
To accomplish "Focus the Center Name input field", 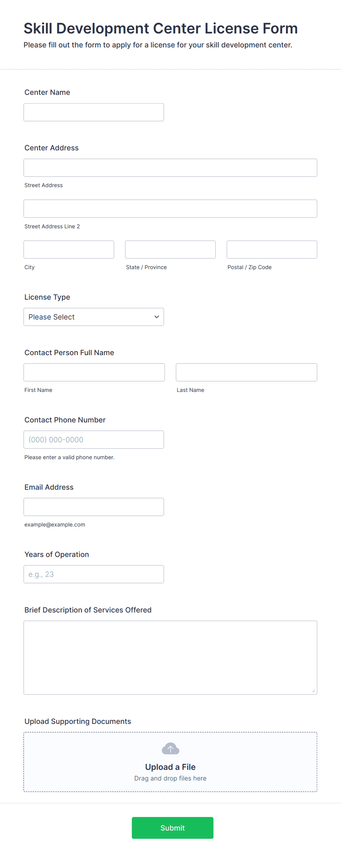I will [94, 112].
